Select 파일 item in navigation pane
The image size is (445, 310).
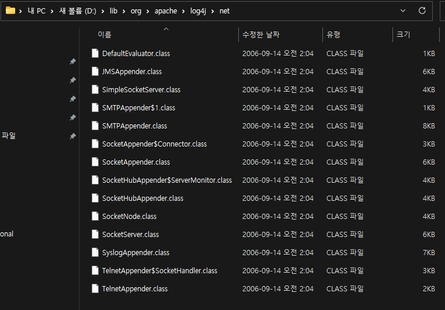click(9, 135)
